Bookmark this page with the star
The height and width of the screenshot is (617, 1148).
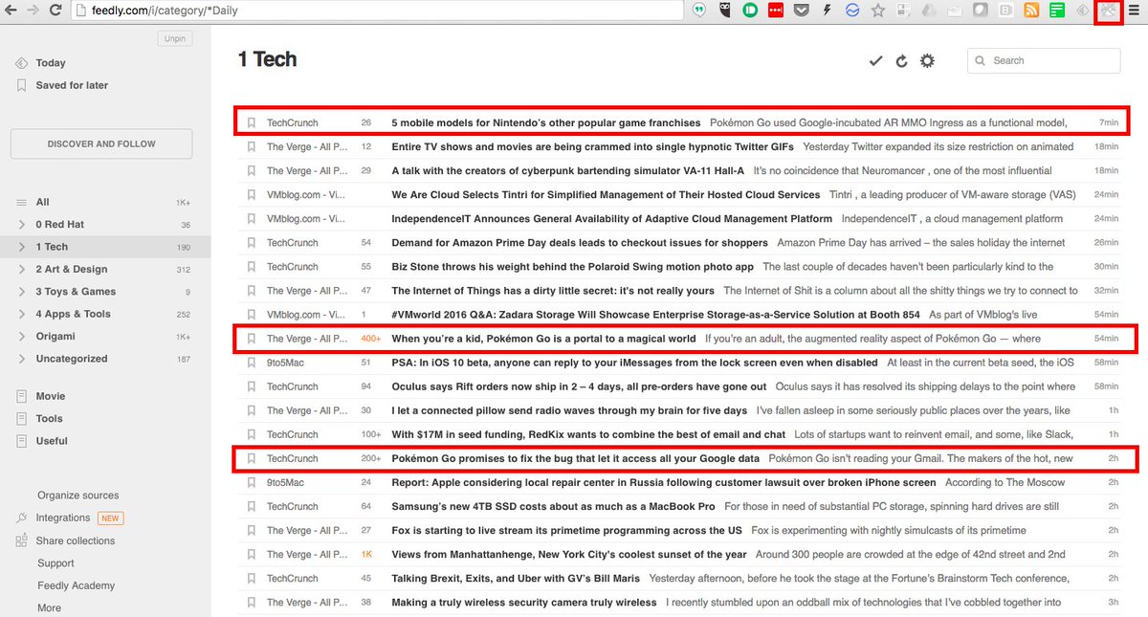click(x=877, y=11)
